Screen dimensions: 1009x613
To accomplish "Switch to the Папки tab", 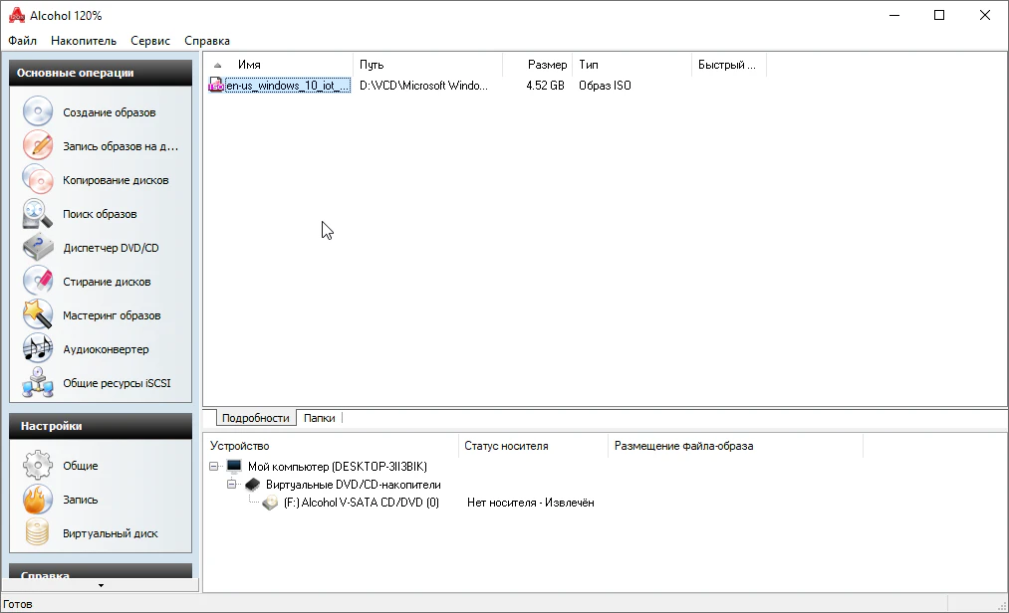I will pyautogui.click(x=319, y=419).
